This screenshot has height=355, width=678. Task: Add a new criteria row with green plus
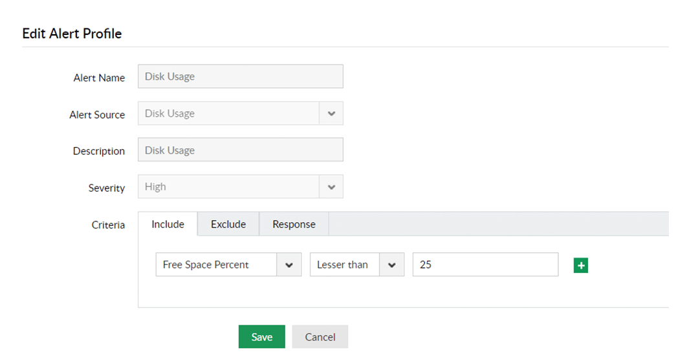click(580, 265)
